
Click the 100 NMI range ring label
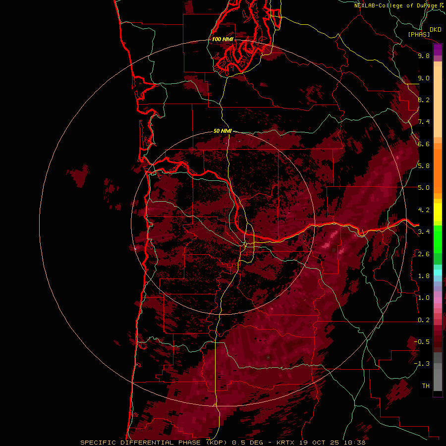click(x=223, y=39)
